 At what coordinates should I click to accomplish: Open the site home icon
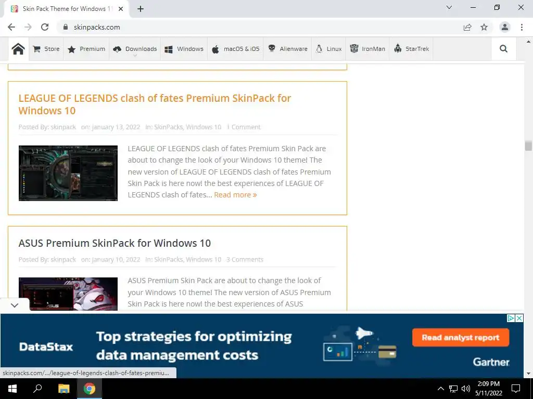[18, 49]
